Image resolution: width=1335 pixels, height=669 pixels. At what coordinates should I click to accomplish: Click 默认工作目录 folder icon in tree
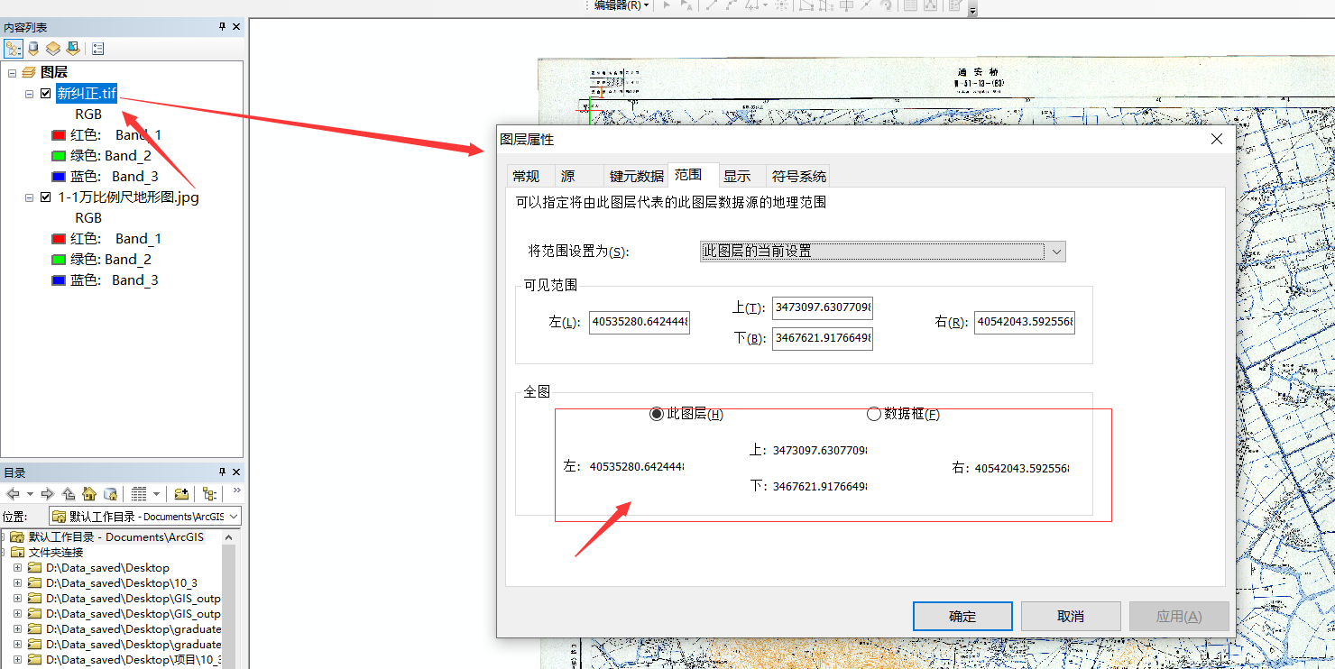click(x=17, y=537)
